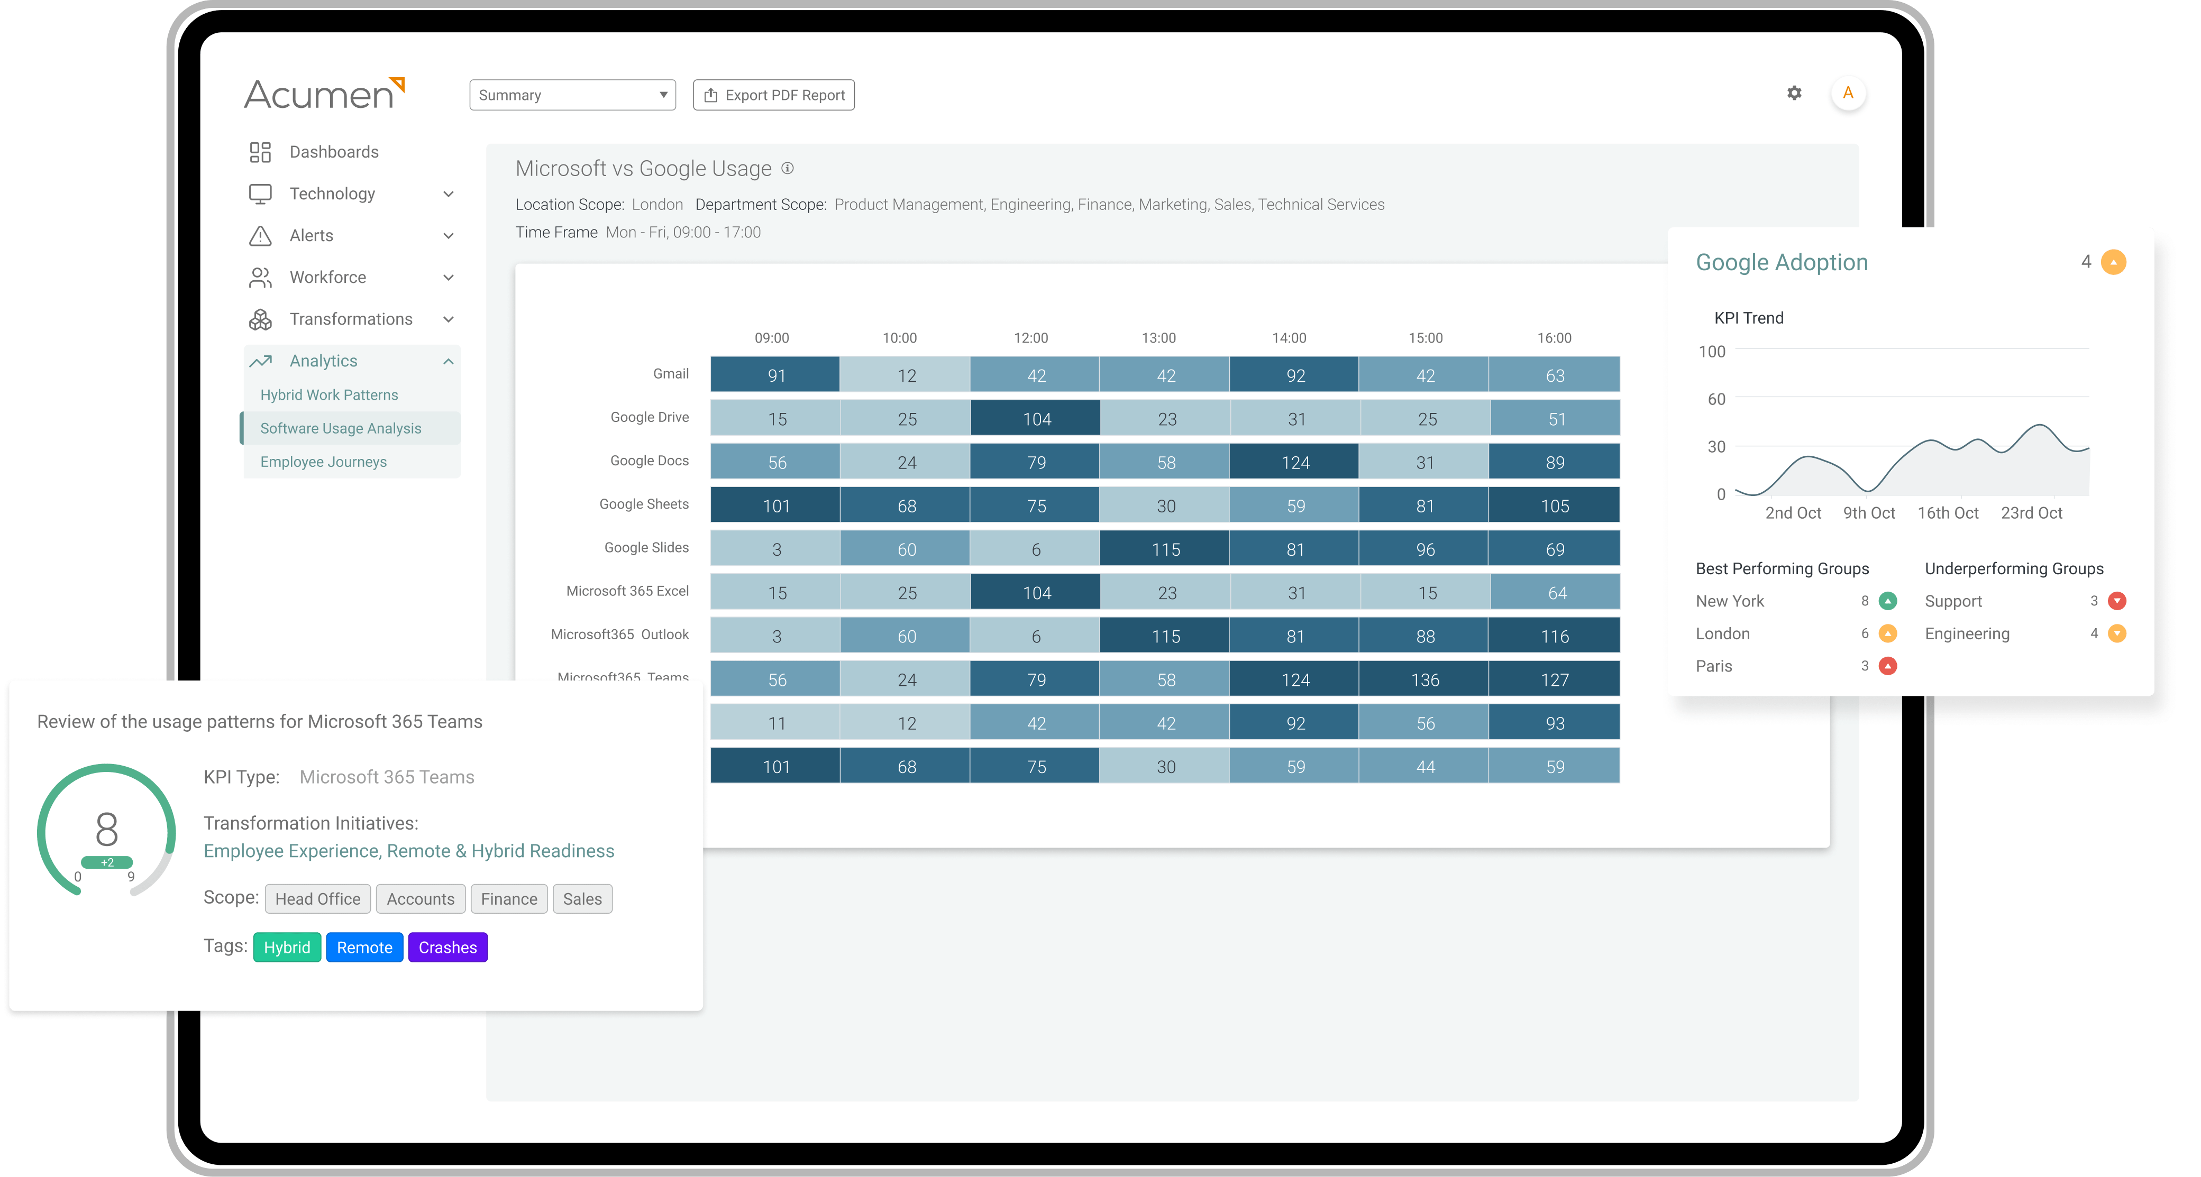The image size is (2201, 1177).
Task: Open Employee Experience, Remote & Hybrid Readiness link
Action: (408, 851)
